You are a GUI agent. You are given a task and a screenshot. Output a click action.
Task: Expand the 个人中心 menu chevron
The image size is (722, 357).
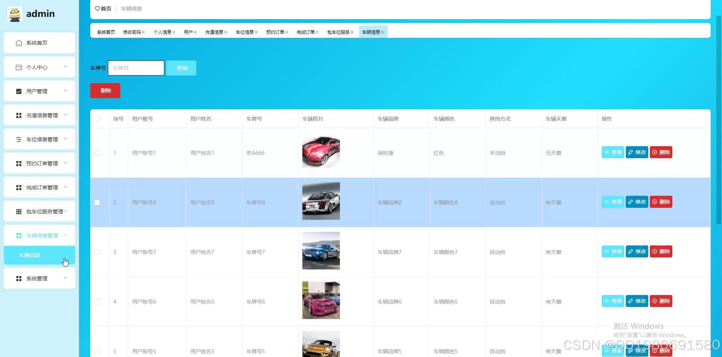(x=65, y=67)
